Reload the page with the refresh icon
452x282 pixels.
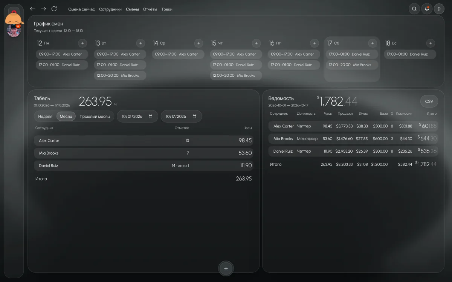click(54, 9)
